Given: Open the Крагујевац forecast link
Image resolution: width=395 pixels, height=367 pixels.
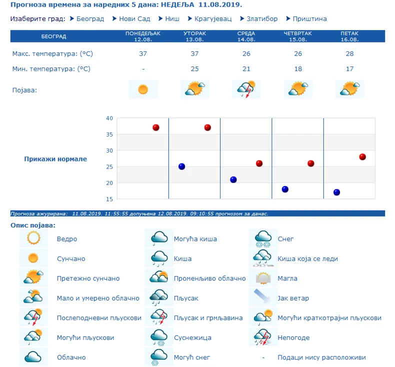Looking at the screenshot, I should (213, 19).
